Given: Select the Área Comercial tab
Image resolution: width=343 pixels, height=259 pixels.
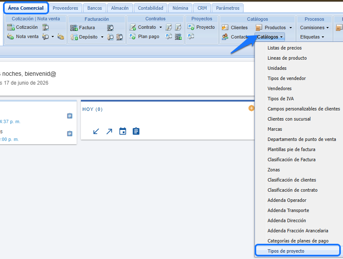Looking at the screenshot, I should tap(26, 8).
